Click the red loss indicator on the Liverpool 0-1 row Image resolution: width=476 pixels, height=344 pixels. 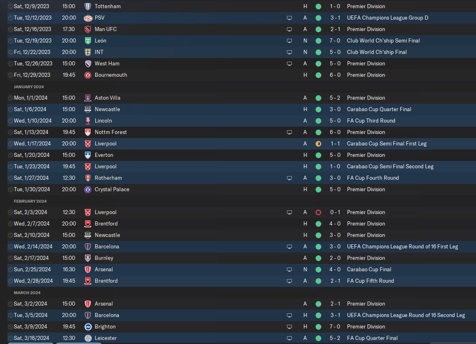click(318, 212)
